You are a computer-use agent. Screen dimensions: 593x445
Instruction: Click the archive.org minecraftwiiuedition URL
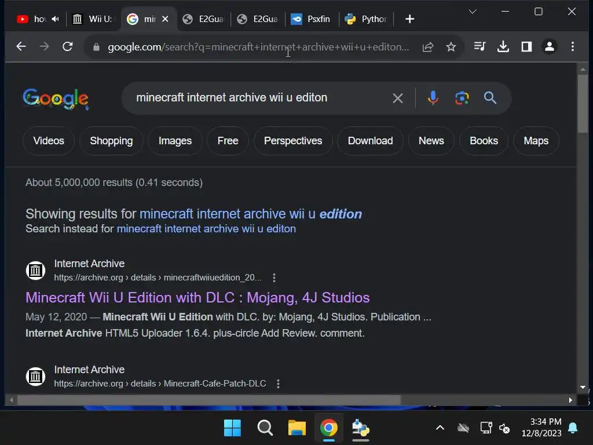[x=158, y=278]
